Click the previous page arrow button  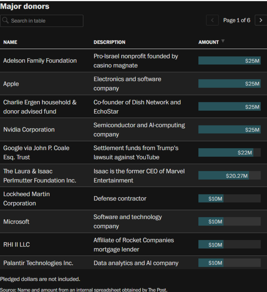coord(212,20)
